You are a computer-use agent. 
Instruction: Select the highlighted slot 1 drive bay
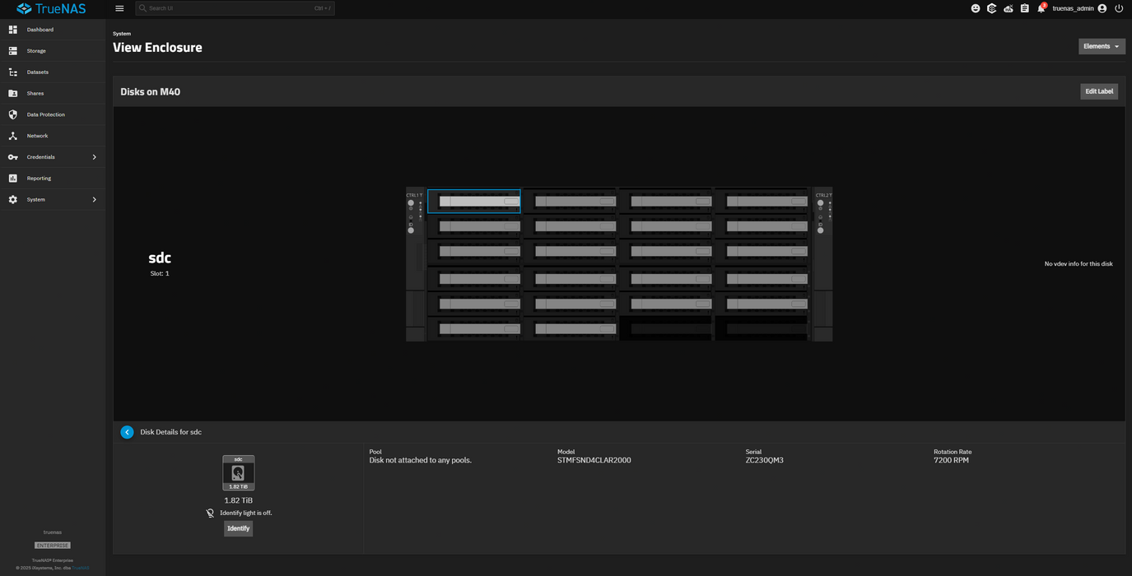(x=474, y=201)
